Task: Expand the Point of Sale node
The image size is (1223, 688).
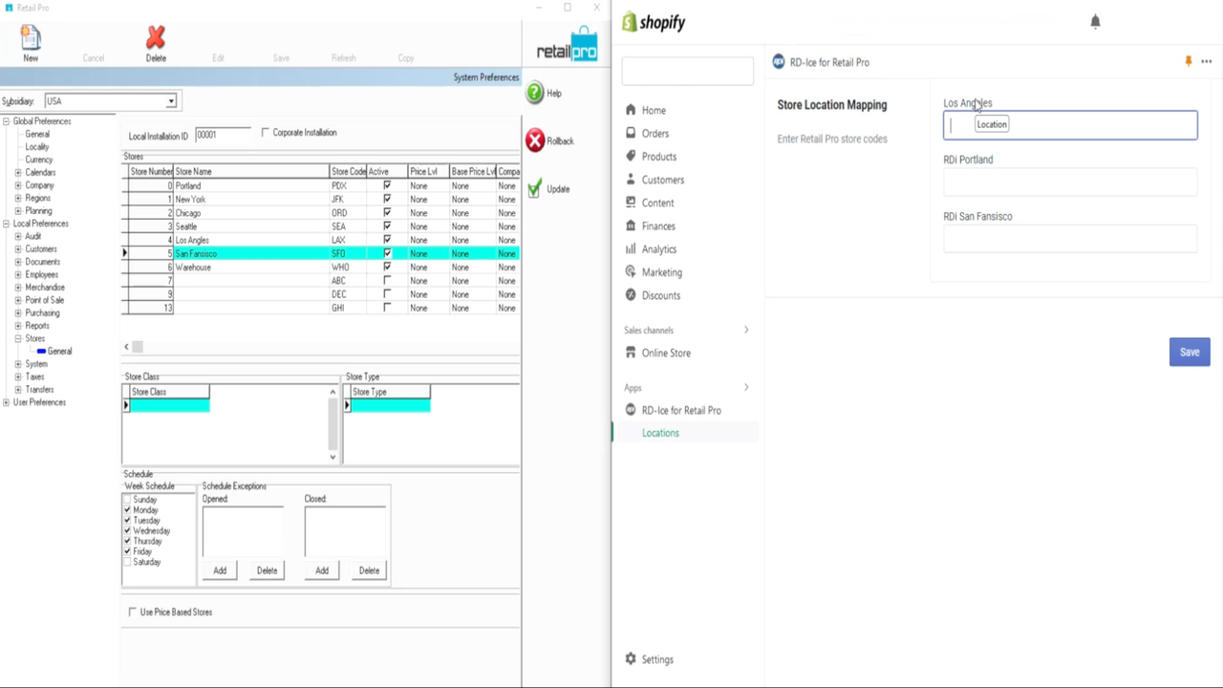Action: pyautogui.click(x=18, y=300)
